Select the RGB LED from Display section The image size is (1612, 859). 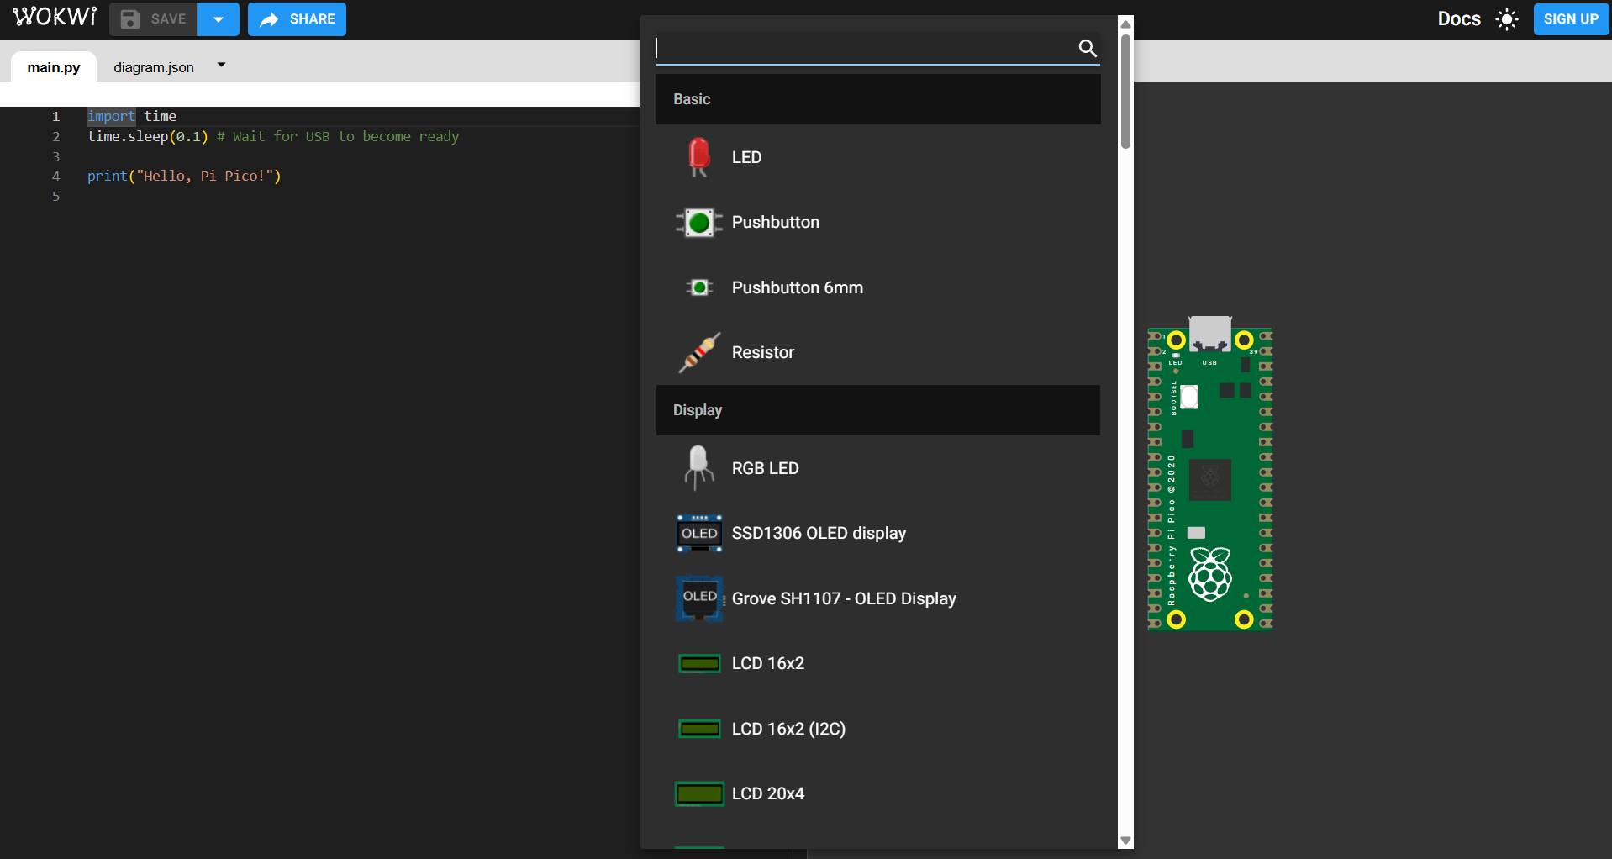[x=764, y=468]
